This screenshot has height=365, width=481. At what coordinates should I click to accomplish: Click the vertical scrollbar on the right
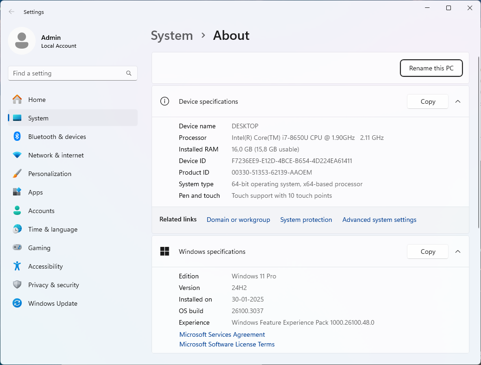click(x=479, y=142)
